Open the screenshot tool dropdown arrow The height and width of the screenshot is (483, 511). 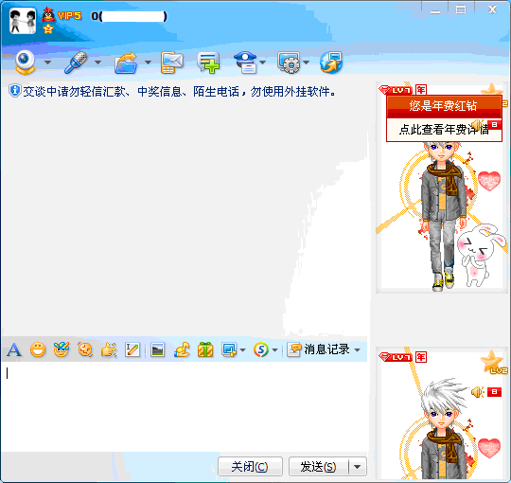click(x=242, y=350)
